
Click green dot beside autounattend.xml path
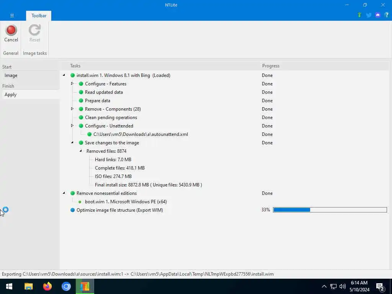click(90, 134)
